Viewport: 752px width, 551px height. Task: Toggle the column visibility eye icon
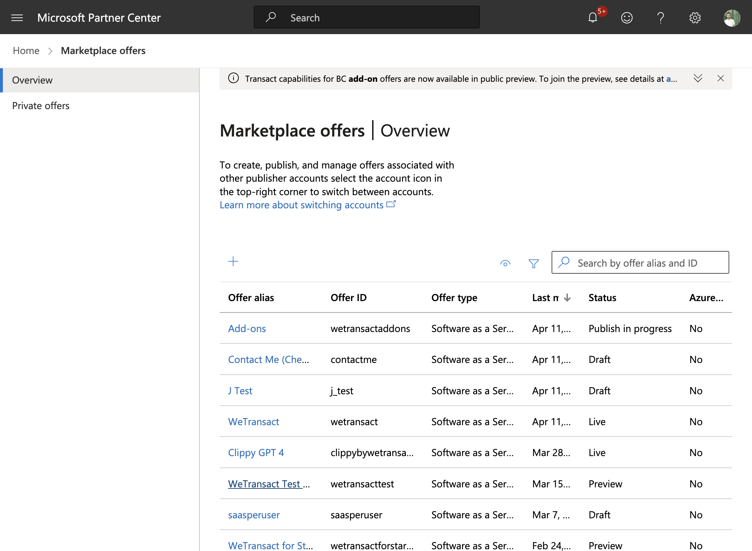click(x=505, y=263)
